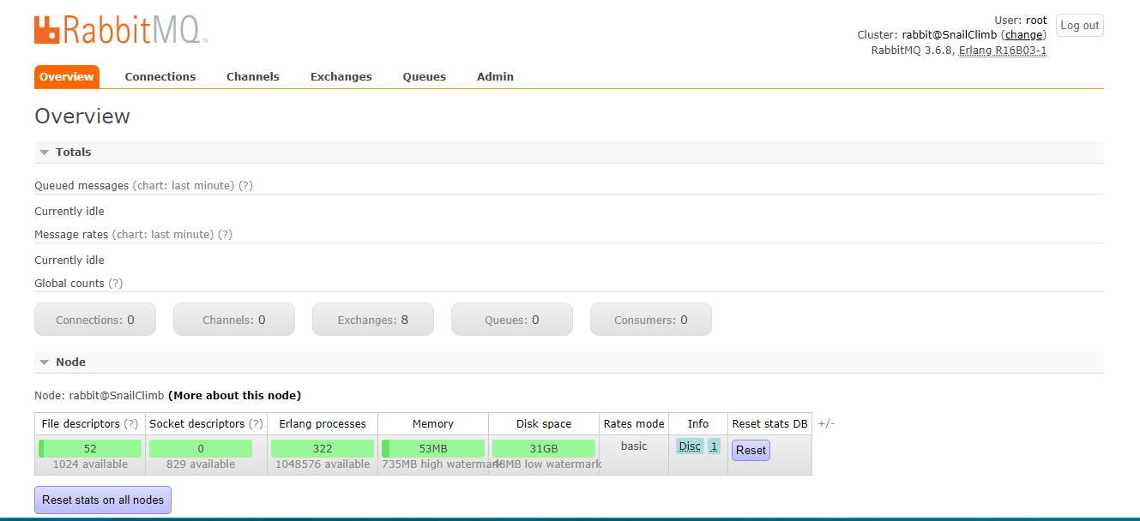Select the Admin tab
The height and width of the screenshot is (521, 1140).
[x=495, y=76]
